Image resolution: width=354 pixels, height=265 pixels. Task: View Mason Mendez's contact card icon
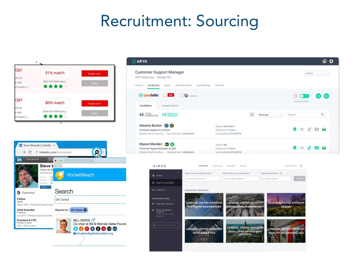click(x=317, y=148)
